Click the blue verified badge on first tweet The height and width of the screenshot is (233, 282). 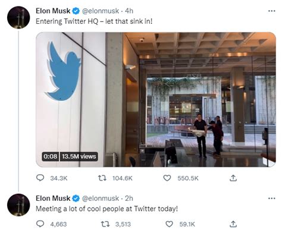click(x=76, y=11)
